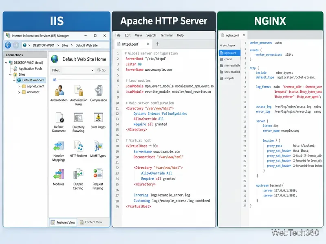Open the Compression feature icon
326x244 pixels.
(99, 94)
